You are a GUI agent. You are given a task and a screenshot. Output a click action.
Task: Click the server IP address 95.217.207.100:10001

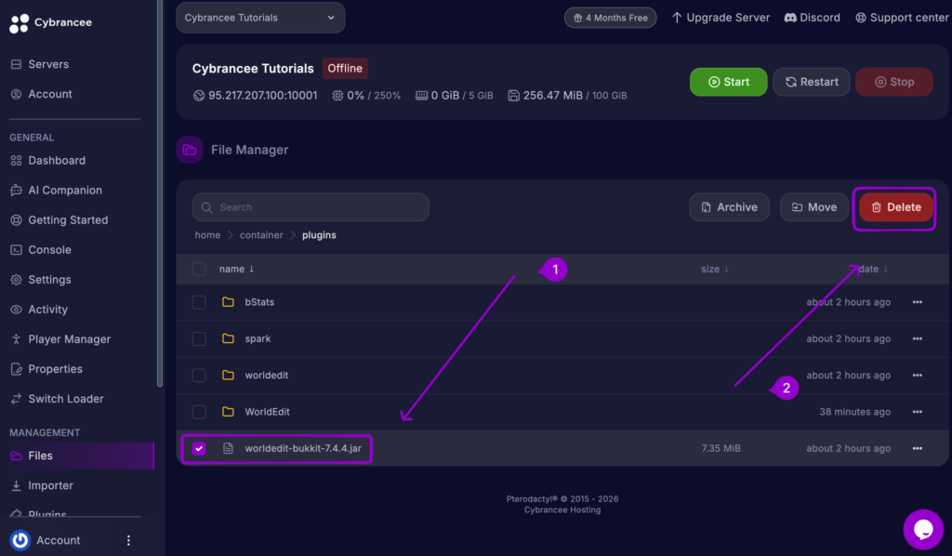pos(263,95)
